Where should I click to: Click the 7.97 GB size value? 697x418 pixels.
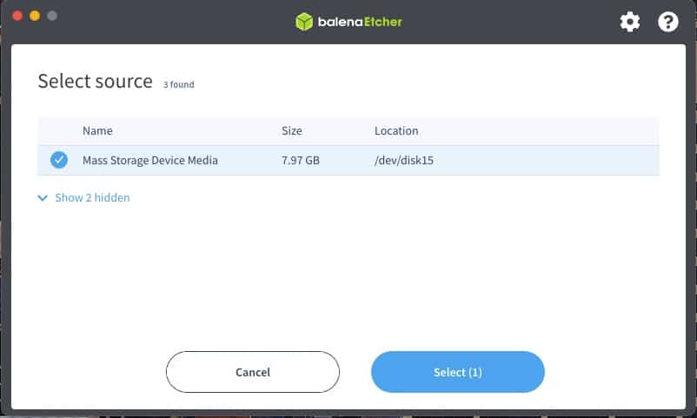pyautogui.click(x=301, y=160)
